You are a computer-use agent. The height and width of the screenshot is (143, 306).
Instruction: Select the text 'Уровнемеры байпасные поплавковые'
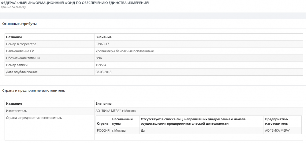click(x=125, y=51)
